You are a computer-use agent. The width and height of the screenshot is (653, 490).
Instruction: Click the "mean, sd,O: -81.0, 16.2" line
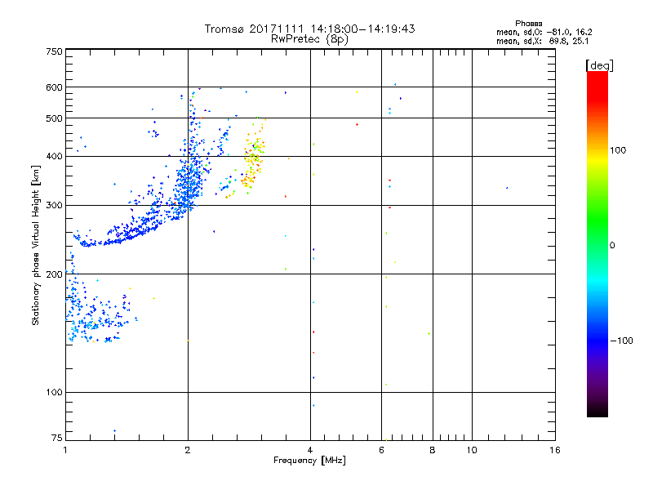[544, 32]
